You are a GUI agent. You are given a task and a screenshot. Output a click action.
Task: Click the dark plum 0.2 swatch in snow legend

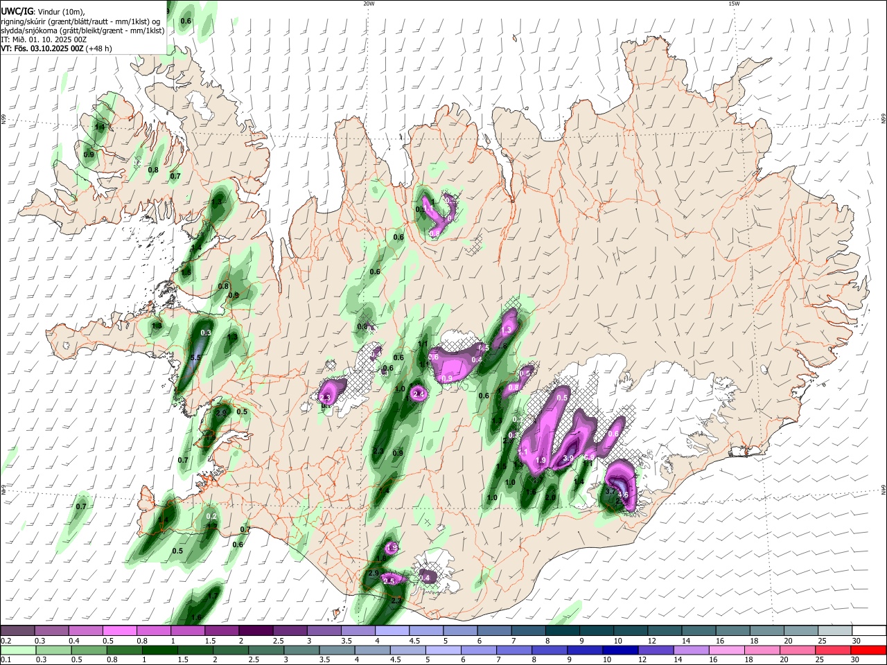17,630
